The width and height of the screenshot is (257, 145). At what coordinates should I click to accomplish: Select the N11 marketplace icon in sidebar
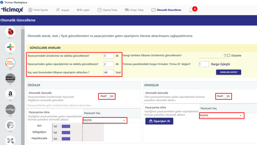(x=10, y=32)
